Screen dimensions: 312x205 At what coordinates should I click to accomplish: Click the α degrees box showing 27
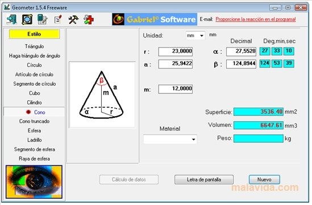265,51
